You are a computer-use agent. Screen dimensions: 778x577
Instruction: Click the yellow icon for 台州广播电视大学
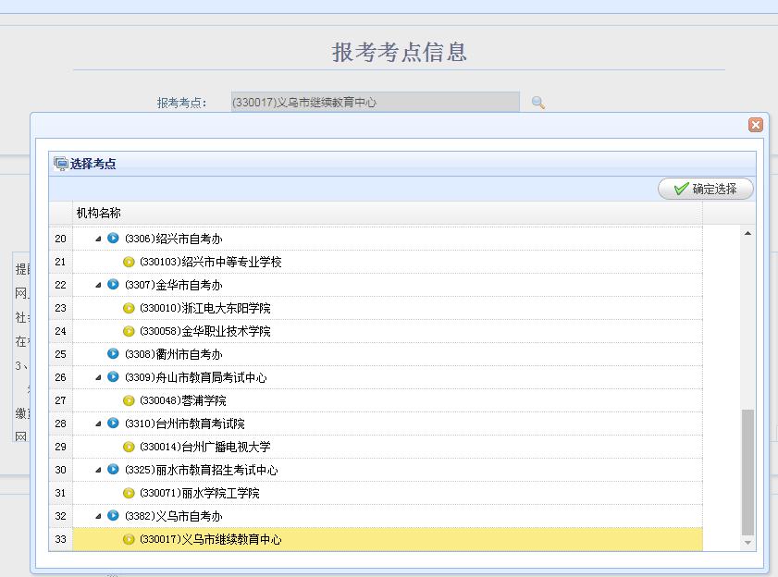(x=129, y=447)
